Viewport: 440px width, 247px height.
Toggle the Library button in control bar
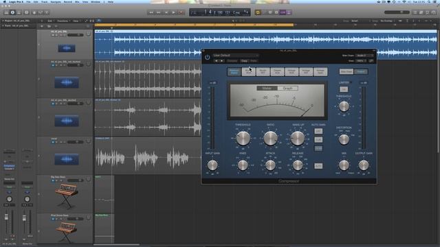click(x=6, y=12)
